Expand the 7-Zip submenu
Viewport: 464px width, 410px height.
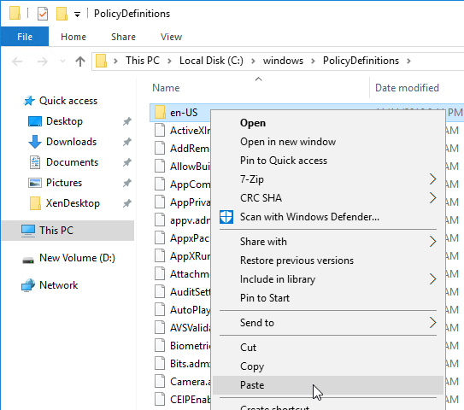(x=328, y=179)
